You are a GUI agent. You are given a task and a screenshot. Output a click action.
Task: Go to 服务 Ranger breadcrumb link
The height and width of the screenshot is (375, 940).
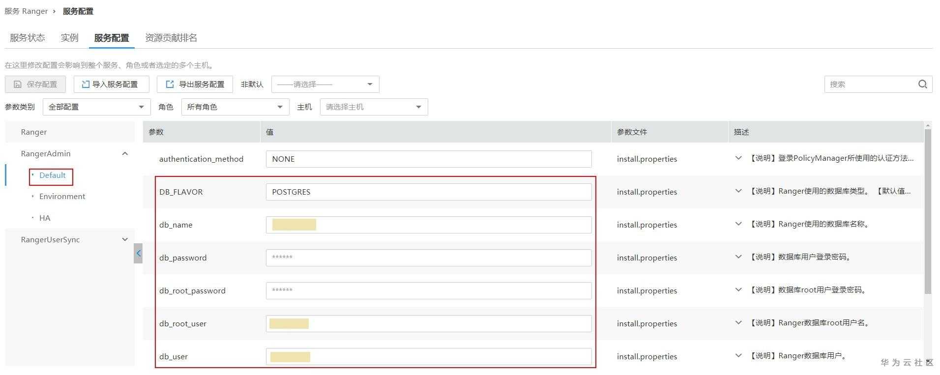click(26, 11)
